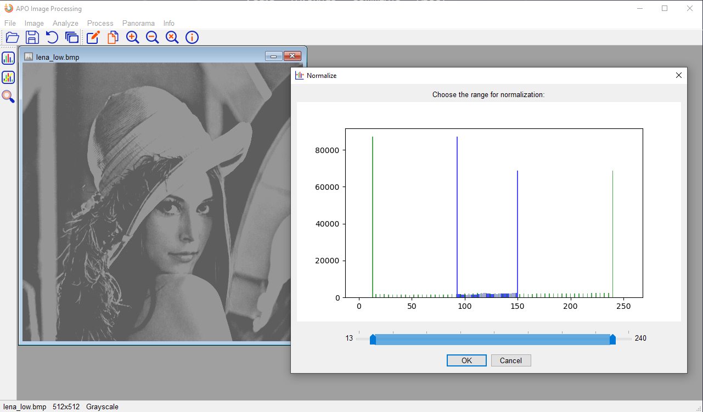Screen dimensions: 703x412
Task: Click the histogram plot in the Normalize dialog
Action: (x=489, y=212)
